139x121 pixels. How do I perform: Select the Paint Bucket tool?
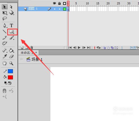[x=11, y=50]
